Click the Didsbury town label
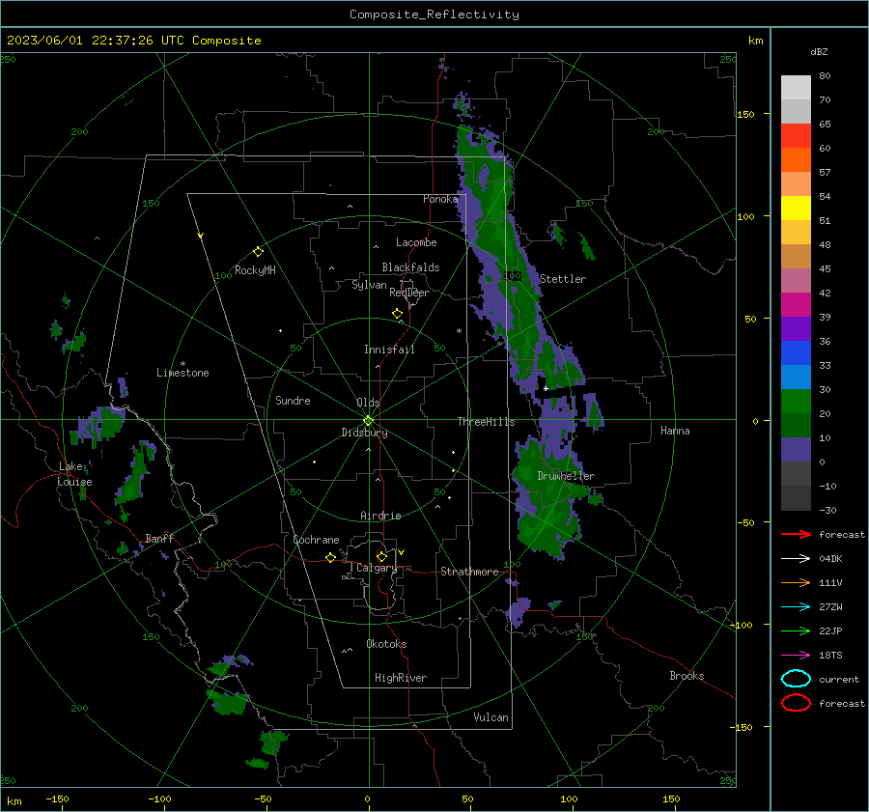Viewport: 869px width, 812px height. point(364,433)
